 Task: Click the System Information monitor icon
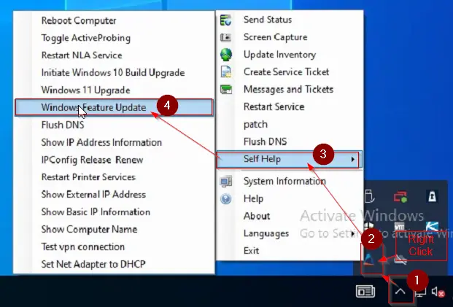point(225,182)
